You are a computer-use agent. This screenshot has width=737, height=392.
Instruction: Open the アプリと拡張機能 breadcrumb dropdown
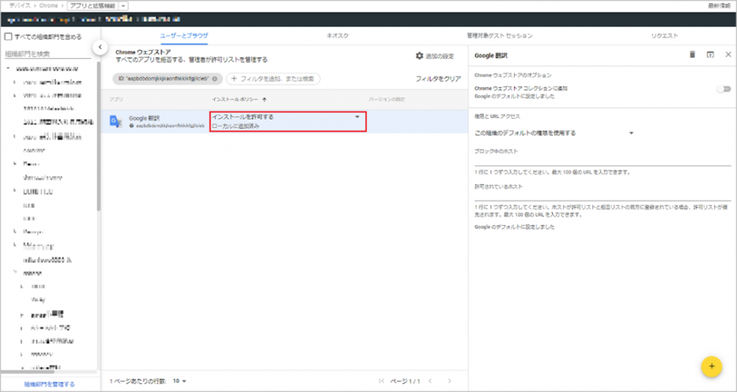point(123,6)
